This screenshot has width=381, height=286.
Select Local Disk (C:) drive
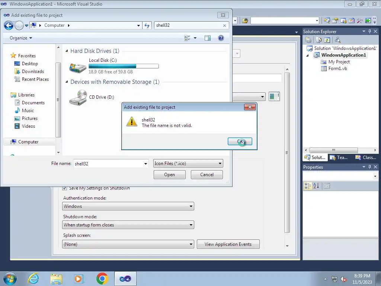[114, 66]
